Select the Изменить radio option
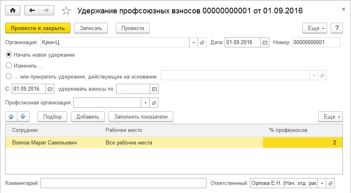This screenshot has height=193, width=351. pos(9,65)
